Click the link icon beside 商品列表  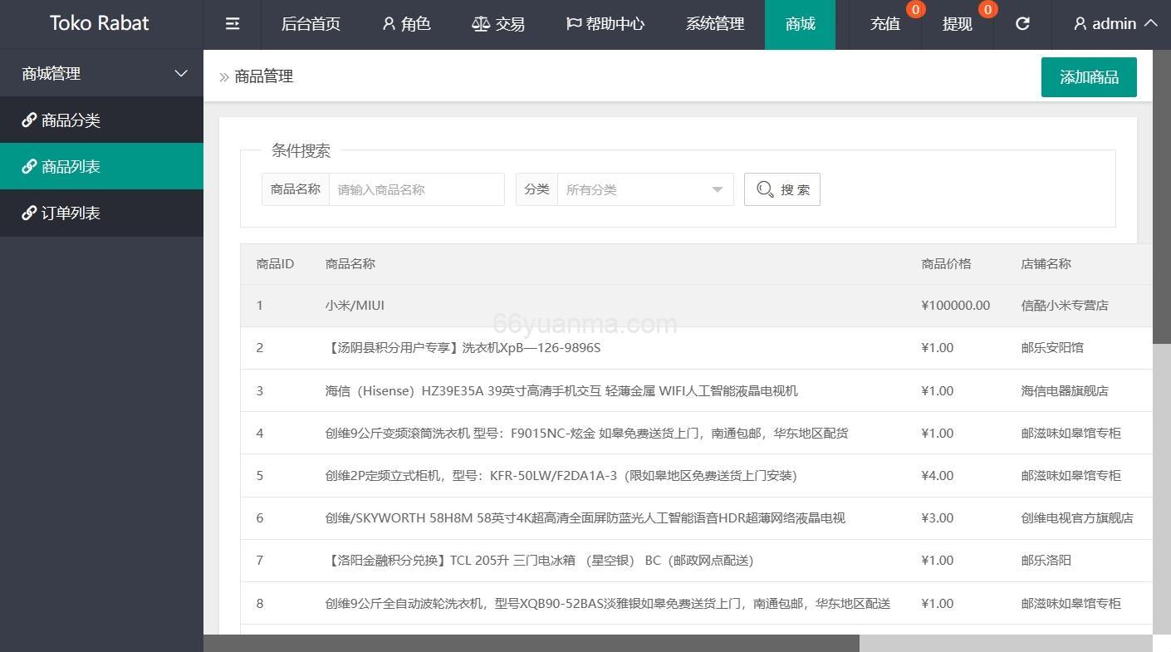(x=29, y=166)
